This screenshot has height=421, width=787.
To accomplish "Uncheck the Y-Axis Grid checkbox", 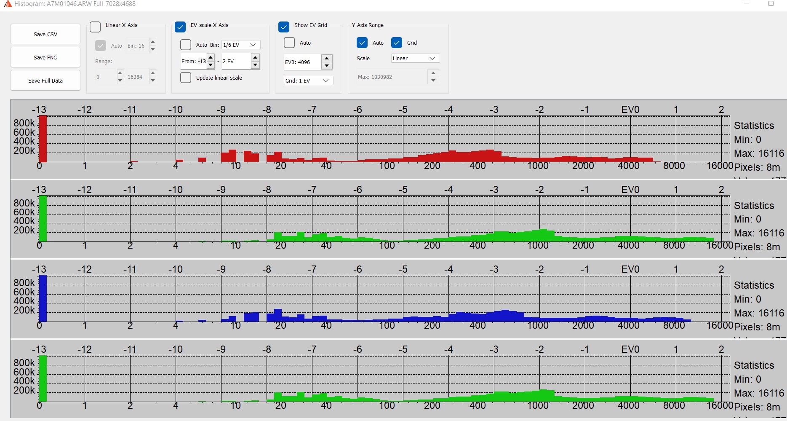I will 397,43.
